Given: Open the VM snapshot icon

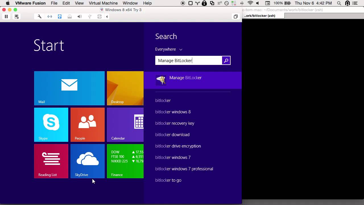Looking at the screenshot, I should point(16,17).
